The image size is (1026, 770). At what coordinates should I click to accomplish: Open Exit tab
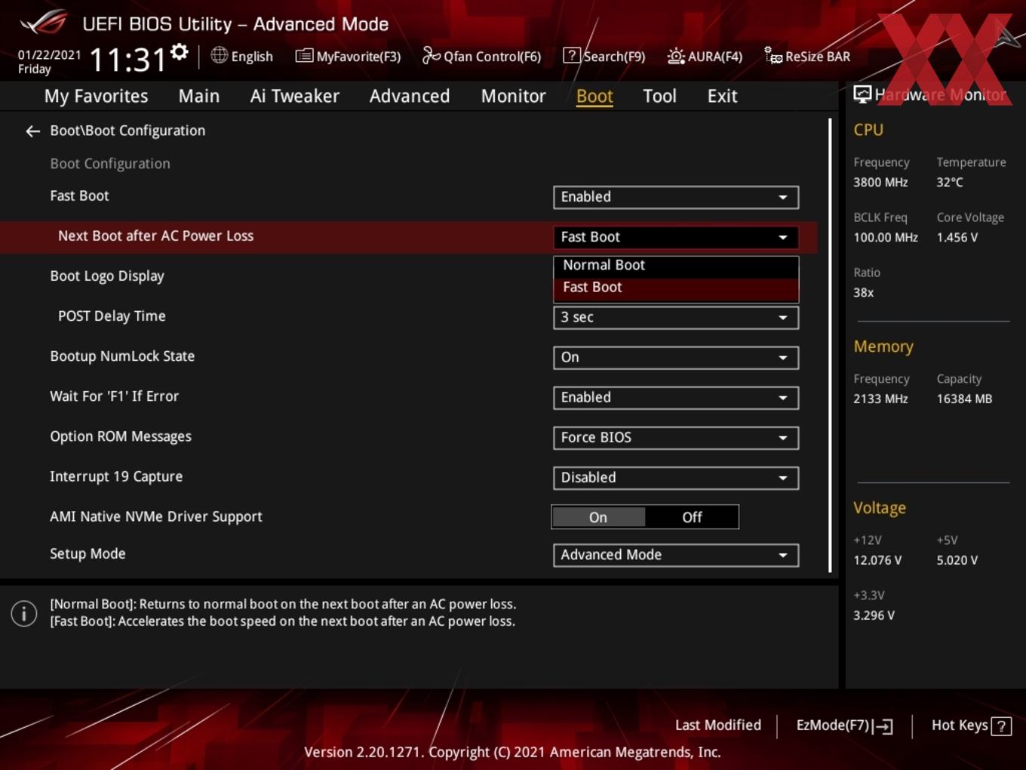[722, 96]
